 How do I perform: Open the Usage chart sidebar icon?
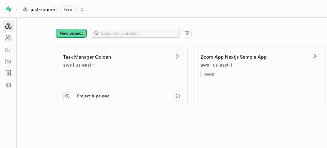tap(8, 61)
